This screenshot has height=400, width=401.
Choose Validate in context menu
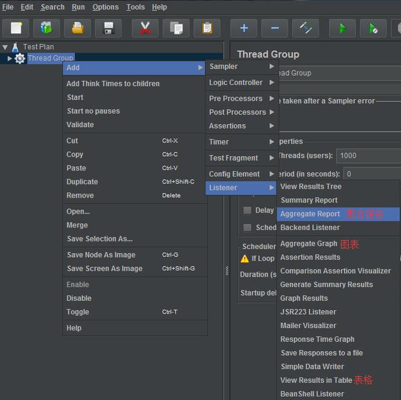[135, 125]
